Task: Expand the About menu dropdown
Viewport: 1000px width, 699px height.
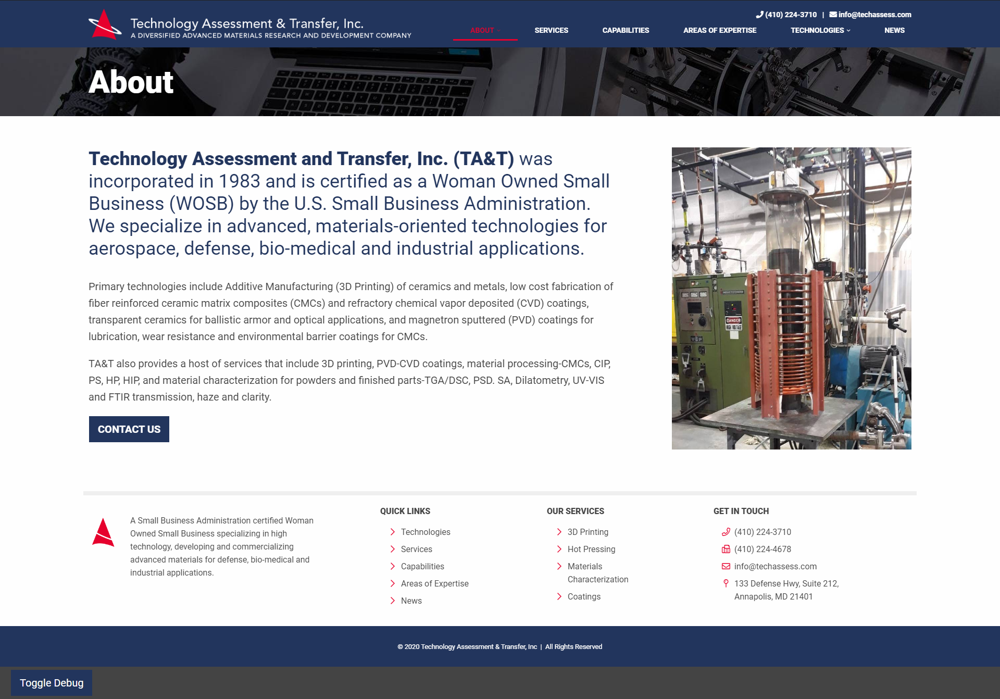Action: [x=485, y=30]
